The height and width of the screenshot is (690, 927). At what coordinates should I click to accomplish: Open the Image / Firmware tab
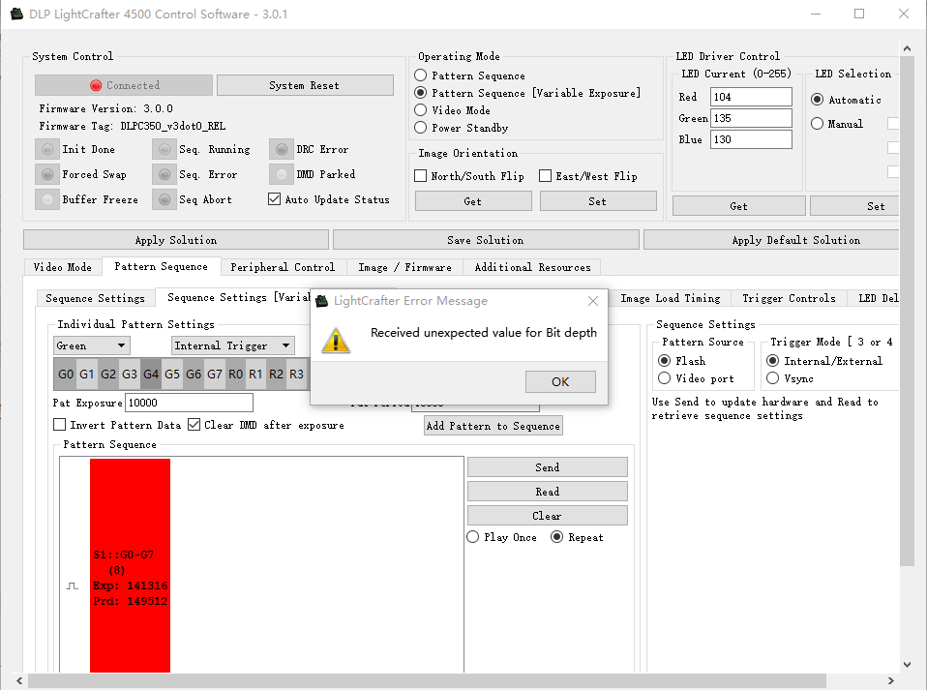coord(405,267)
